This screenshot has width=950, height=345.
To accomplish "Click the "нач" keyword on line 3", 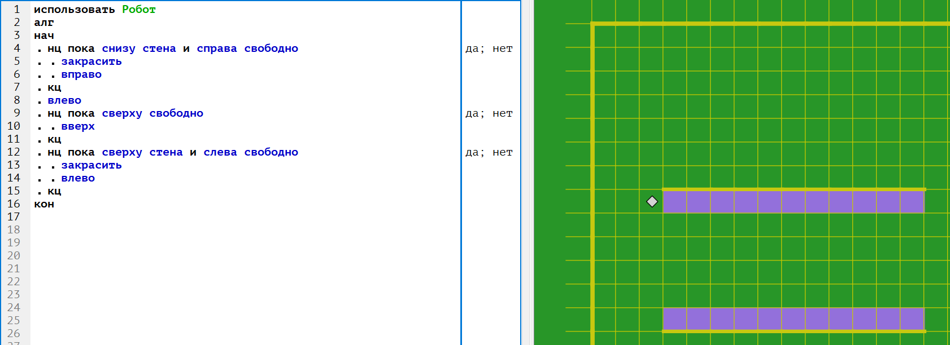I will click(44, 36).
